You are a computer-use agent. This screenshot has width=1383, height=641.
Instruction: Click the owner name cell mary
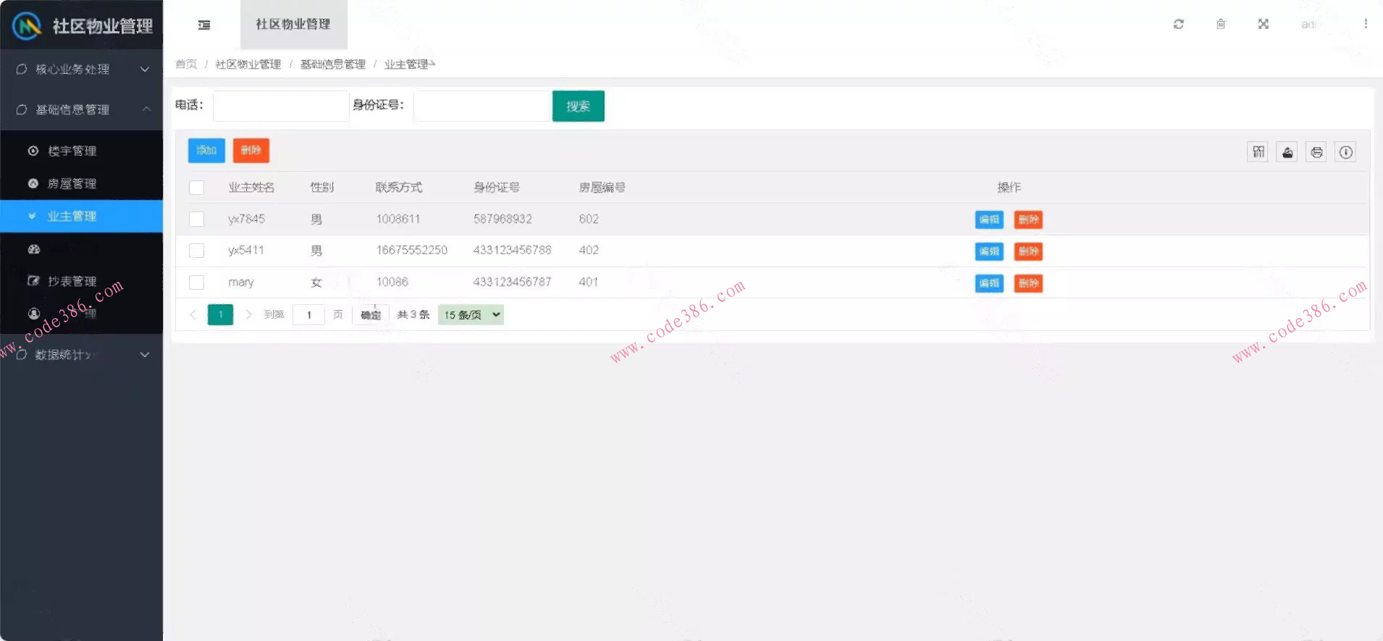[241, 282]
